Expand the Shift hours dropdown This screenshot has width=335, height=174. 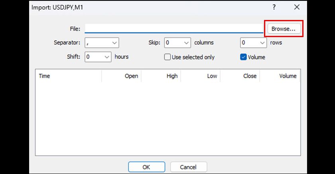coord(98,57)
